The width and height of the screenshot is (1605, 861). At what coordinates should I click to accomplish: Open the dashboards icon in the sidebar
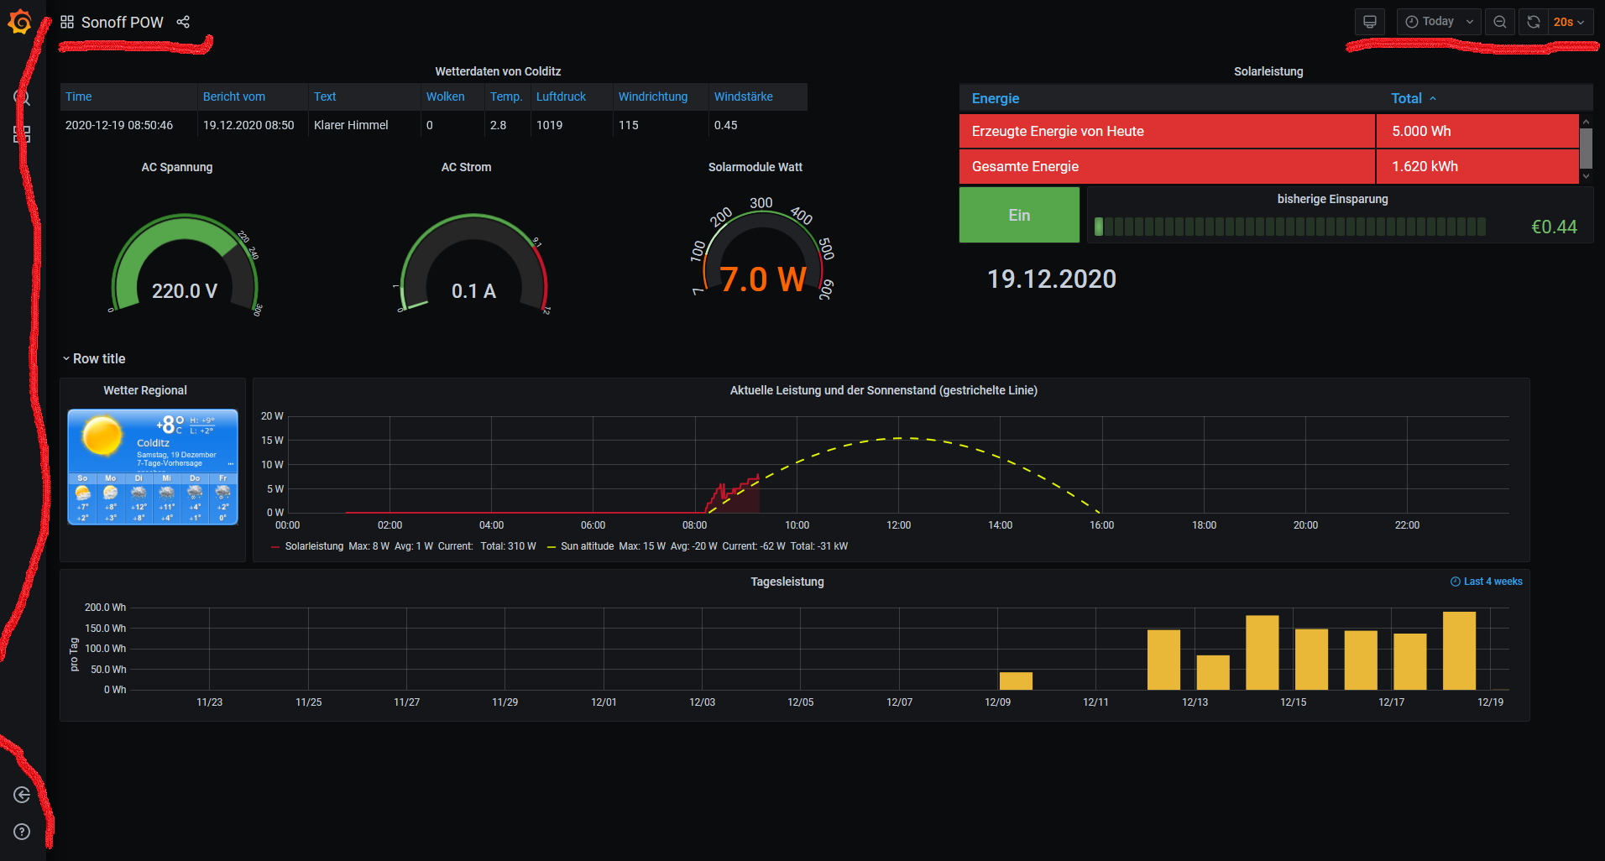[x=22, y=134]
